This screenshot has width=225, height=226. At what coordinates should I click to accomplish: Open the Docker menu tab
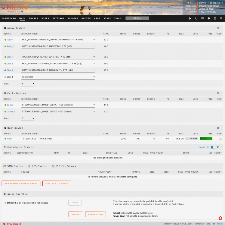pos(86,18)
